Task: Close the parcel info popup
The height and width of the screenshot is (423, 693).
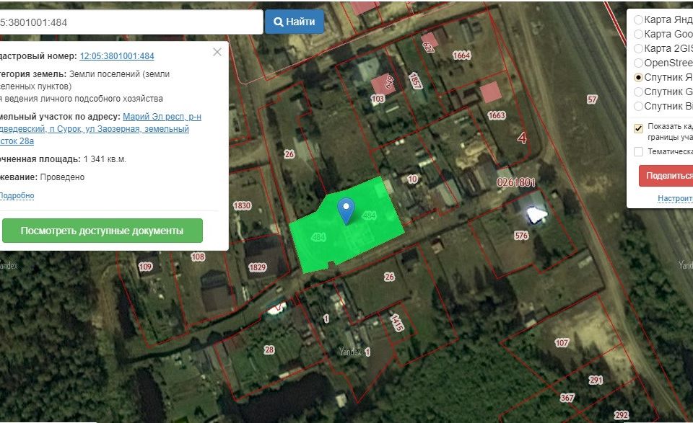Action: pos(217,52)
